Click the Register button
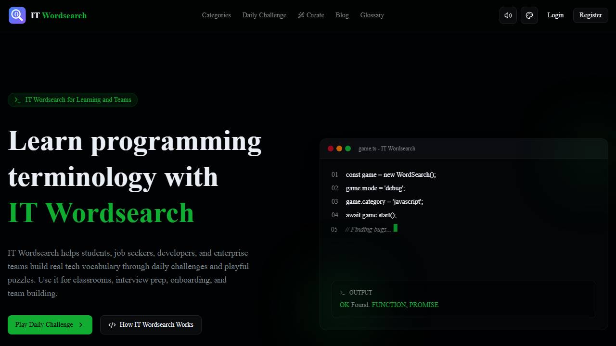This screenshot has height=346, width=616. point(590,15)
